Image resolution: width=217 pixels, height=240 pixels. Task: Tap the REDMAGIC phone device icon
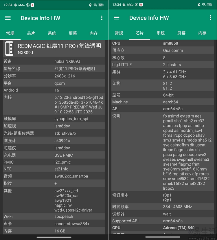[x=10, y=49]
